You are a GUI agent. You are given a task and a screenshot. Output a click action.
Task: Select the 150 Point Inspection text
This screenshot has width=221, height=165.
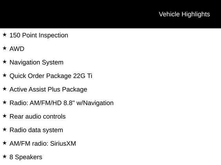(39, 35)
